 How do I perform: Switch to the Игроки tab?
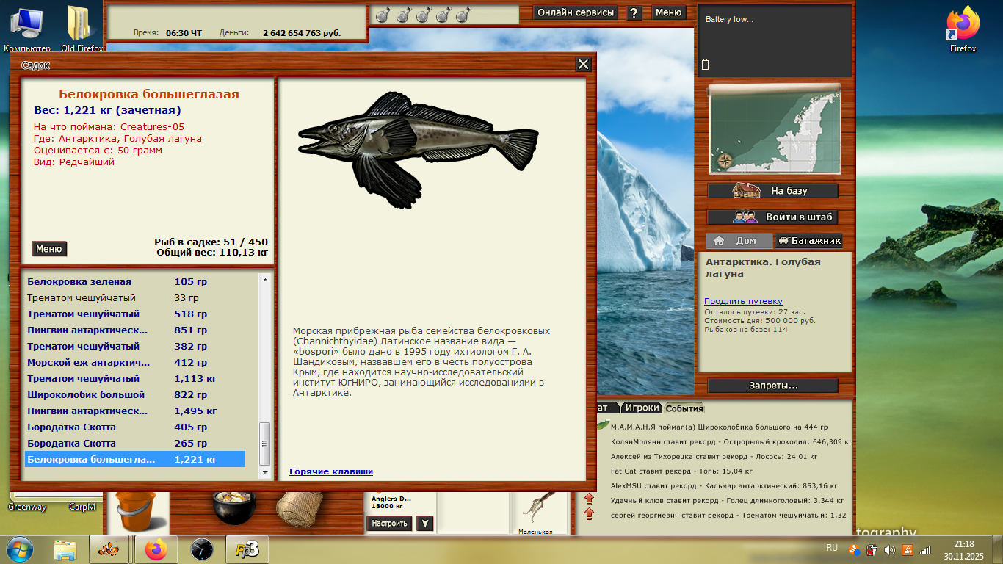coord(642,408)
